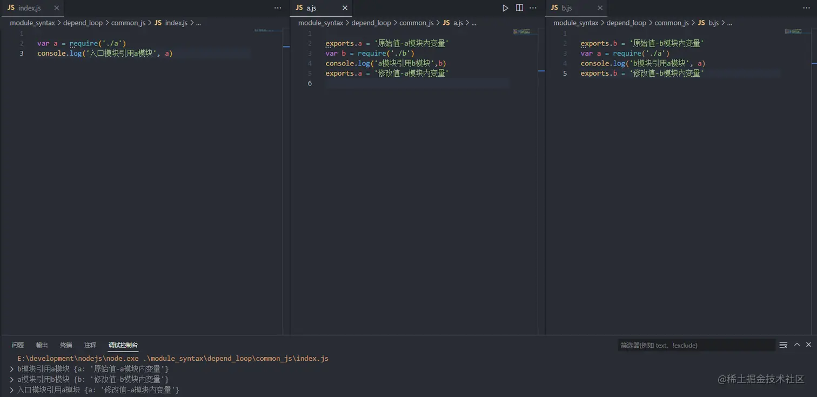Close the b.js tab
The width and height of the screenshot is (817, 397).
coord(600,8)
